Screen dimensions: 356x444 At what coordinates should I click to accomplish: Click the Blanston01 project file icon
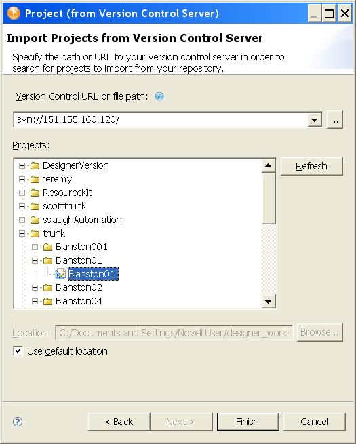pyautogui.click(x=60, y=274)
